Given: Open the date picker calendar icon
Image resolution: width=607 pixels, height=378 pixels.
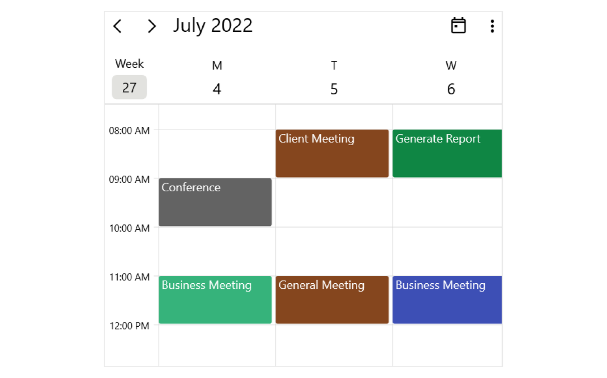Looking at the screenshot, I should tap(459, 25).
